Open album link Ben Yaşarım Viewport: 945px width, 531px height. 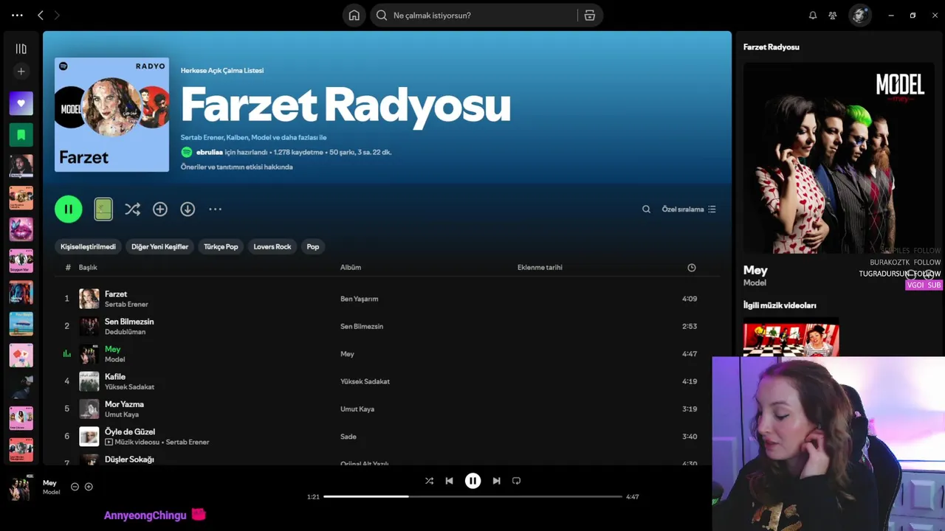359,299
